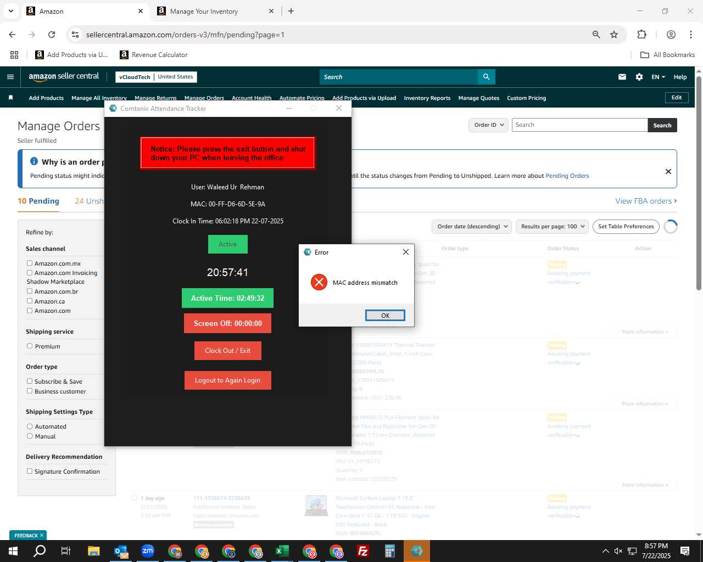Image resolution: width=703 pixels, height=562 pixels.
Task: Close the Error dialog with X
Action: [406, 252]
